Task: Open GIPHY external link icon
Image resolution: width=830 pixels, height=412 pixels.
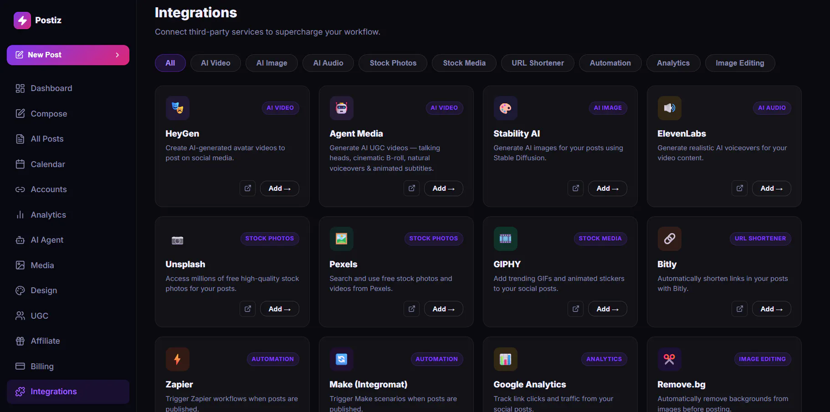Action: tap(576, 309)
